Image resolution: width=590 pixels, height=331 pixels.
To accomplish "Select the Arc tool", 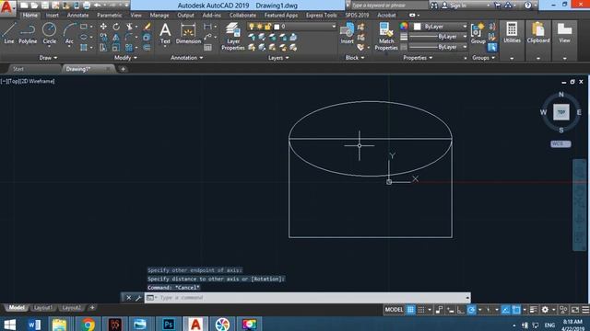I will (69, 33).
